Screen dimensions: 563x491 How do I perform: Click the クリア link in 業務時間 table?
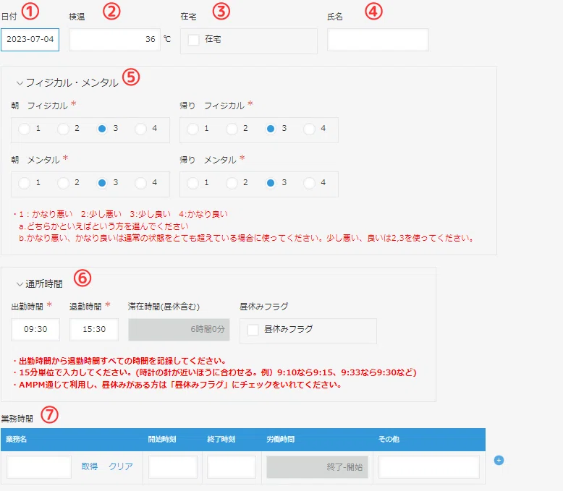point(121,466)
